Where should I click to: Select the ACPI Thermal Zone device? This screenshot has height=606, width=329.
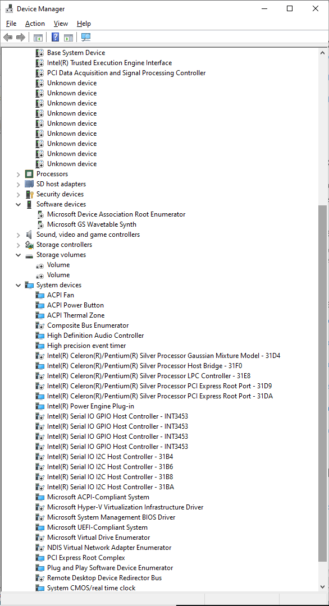[76, 315]
